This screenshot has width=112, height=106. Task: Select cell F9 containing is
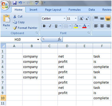102,93
